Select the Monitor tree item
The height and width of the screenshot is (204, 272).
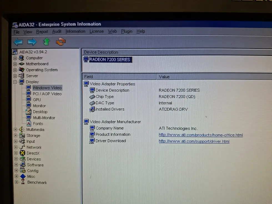39,106
